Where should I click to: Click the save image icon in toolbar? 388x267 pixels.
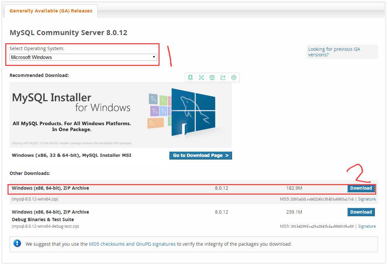[212, 78]
